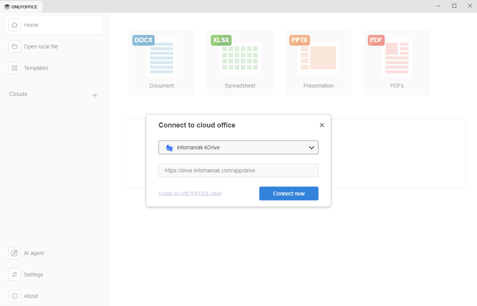Screen dimensions: 477x306
Task: Select the PDFs tile
Action: [x=397, y=63]
